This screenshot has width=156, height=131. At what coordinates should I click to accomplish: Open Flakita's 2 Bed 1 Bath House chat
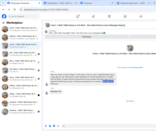(x=21, y=87)
